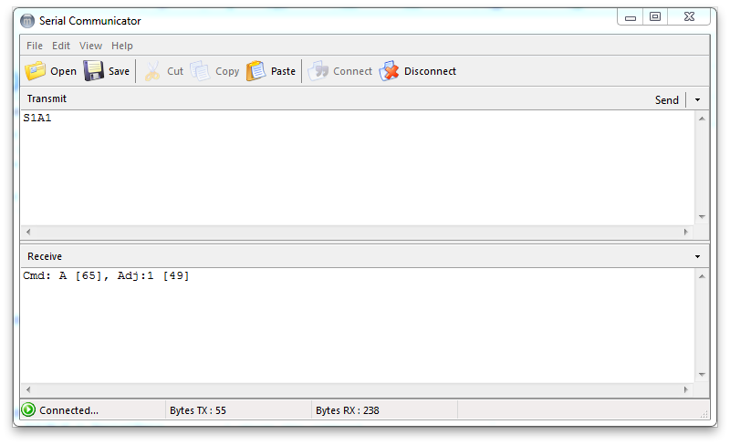Click the green Connected status icon
This screenshot has height=445, width=730.
(x=28, y=410)
